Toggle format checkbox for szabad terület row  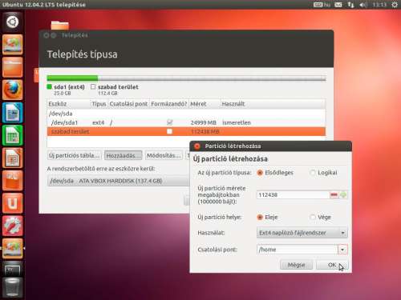pyautogui.click(x=169, y=131)
